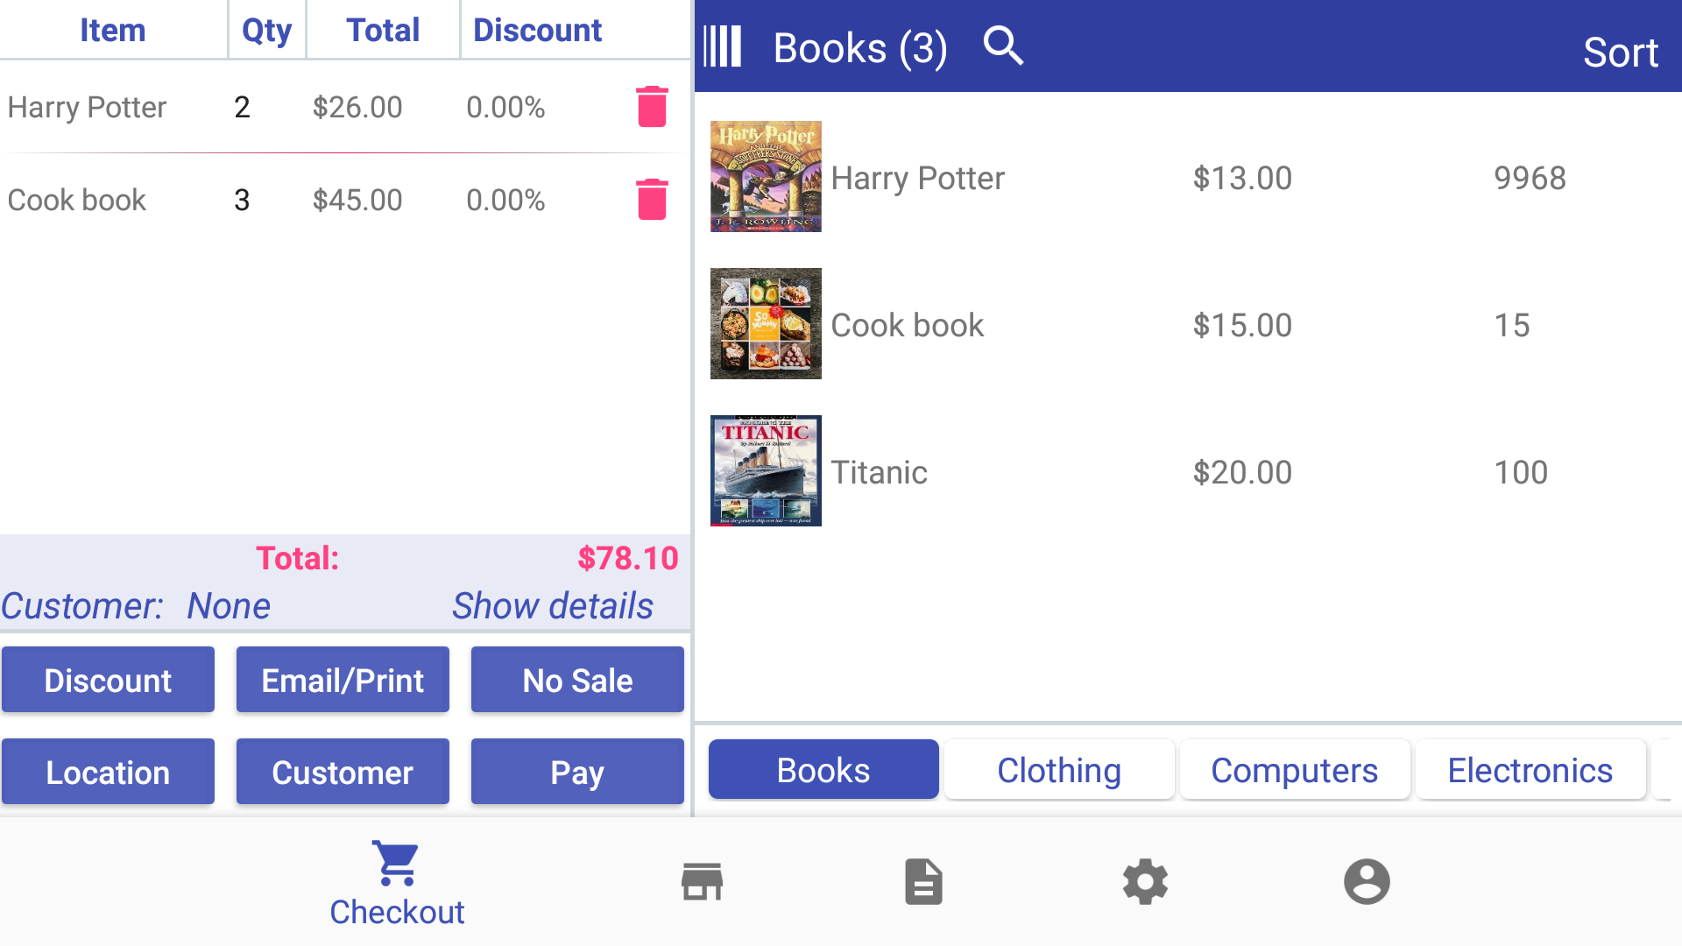Show details of the current sale

coord(552,604)
